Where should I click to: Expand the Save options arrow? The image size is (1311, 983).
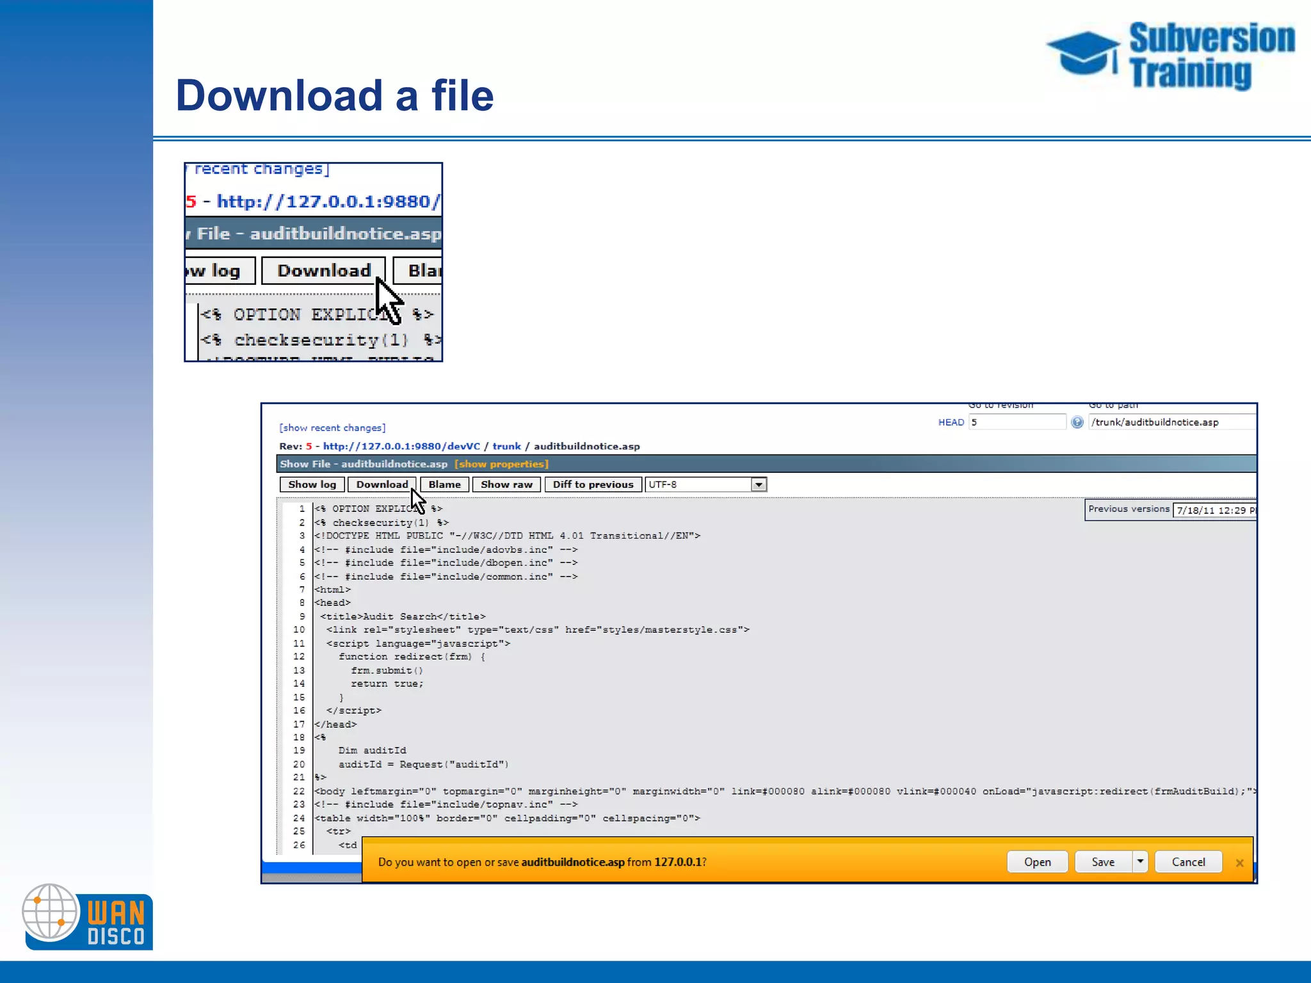coord(1140,862)
